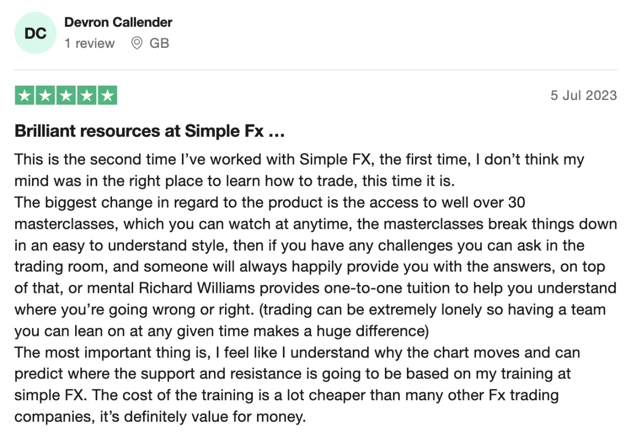This screenshot has height=438, width=631.
Task: Click the second green rating star
Action: pyautogui.click(x=45, y=95)
